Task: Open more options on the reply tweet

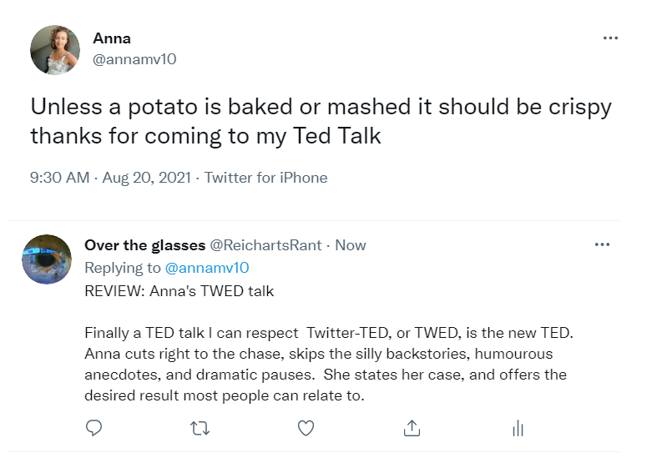Action: point(602,244)
